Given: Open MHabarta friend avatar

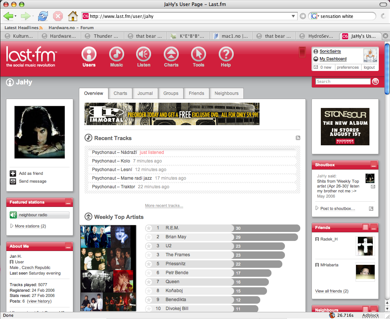Looking at the screenshot, I should click(365, 272).
